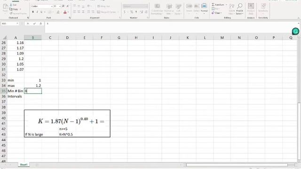The height and width of the screenshot is (169, 301).
Task: Select the Sheet1 tab
Action: [x=24, y=165]
